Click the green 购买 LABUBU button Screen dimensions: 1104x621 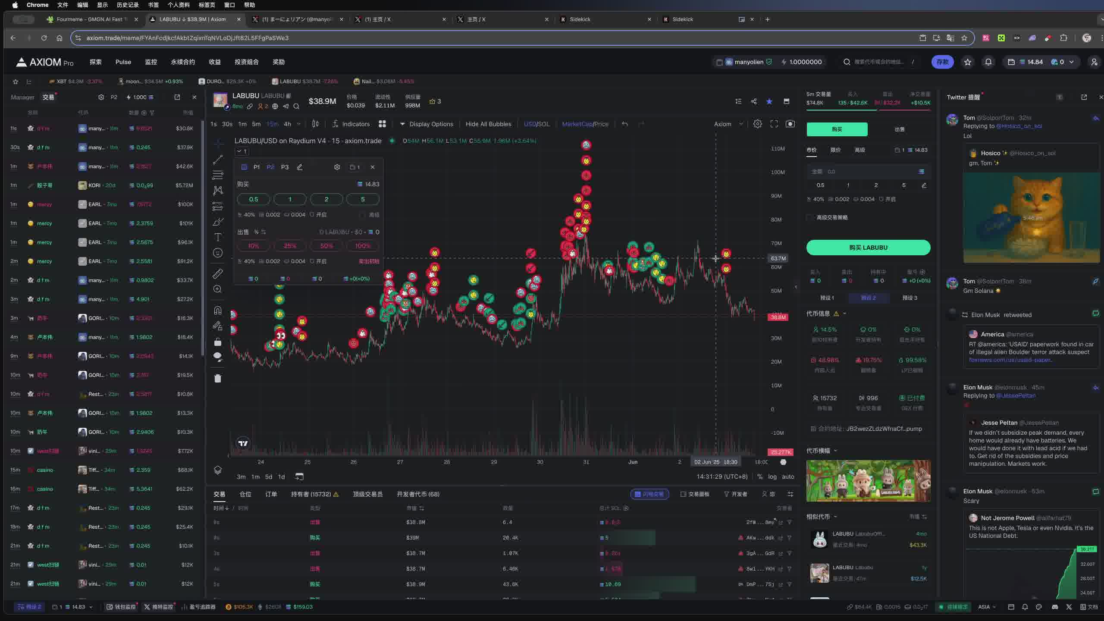tap(868, 248)
